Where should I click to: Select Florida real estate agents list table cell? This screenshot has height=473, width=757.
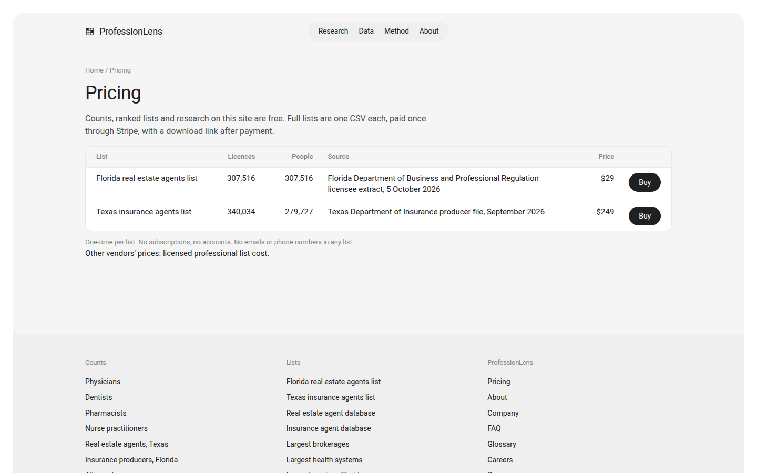pyautogui.click(x=147, y=178)
